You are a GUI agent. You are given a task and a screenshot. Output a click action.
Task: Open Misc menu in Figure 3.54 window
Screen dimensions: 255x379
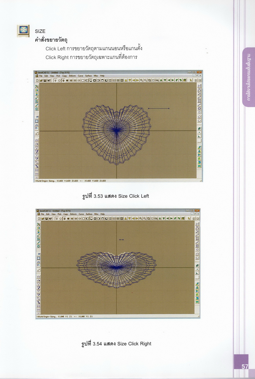[x=96, y=214]
